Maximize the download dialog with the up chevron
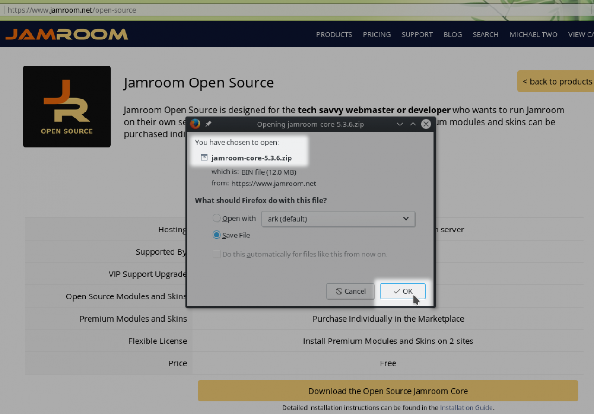This screenshot has width=594, height=414. tap(413, 124)
